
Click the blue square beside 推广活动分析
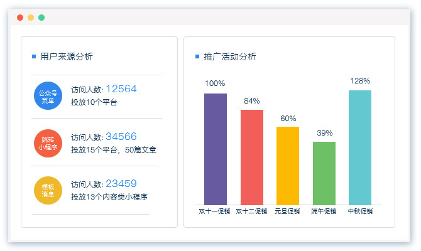click(197, 56)
